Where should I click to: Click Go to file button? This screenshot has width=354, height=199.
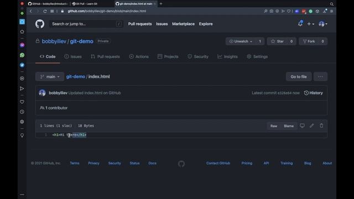point(299,77)
